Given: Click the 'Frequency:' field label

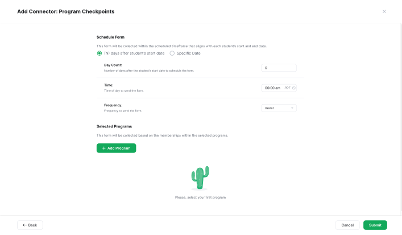Looking at the screenshot, I should point(113,105).
